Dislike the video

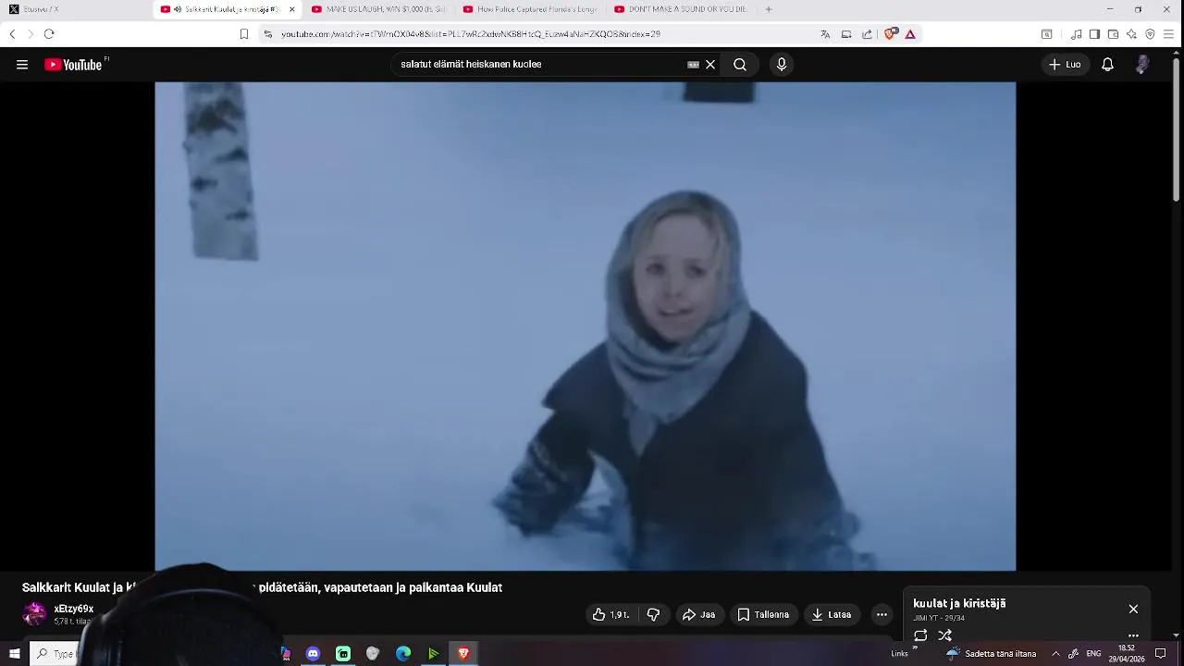tap(653, 614)
